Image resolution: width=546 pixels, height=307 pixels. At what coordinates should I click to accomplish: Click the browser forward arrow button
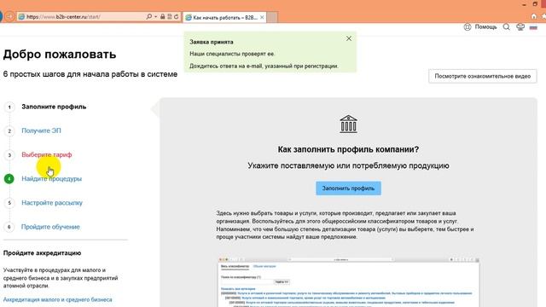point(9,16)
